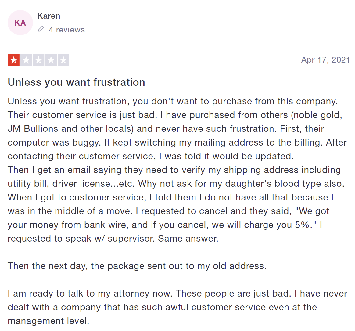Viewport: 355px width, 331px height.
Task: Click the red first rating star
Action: point(14,60)
